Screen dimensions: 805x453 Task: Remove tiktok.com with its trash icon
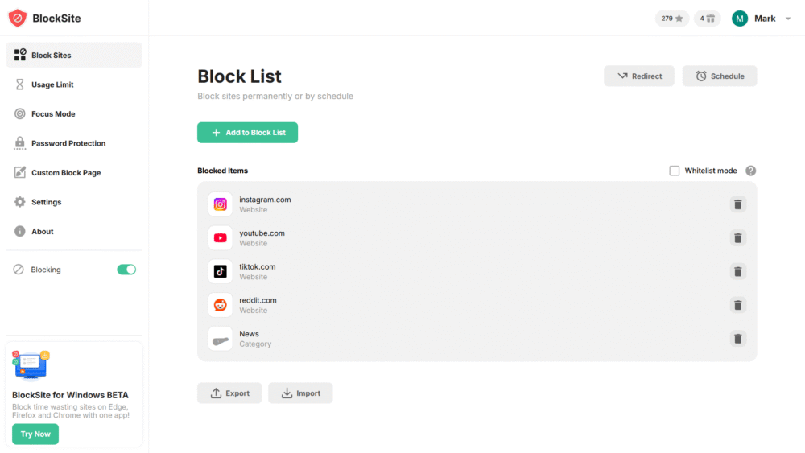coord(737,271)
